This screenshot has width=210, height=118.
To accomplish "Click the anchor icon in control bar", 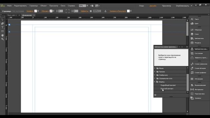I will pyautogui.click(x=105, y=11).
